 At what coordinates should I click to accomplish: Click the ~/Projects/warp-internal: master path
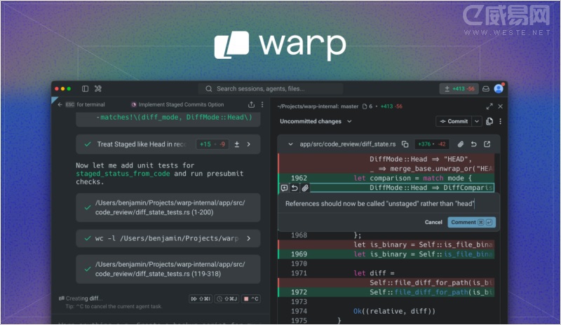point(318,106)
